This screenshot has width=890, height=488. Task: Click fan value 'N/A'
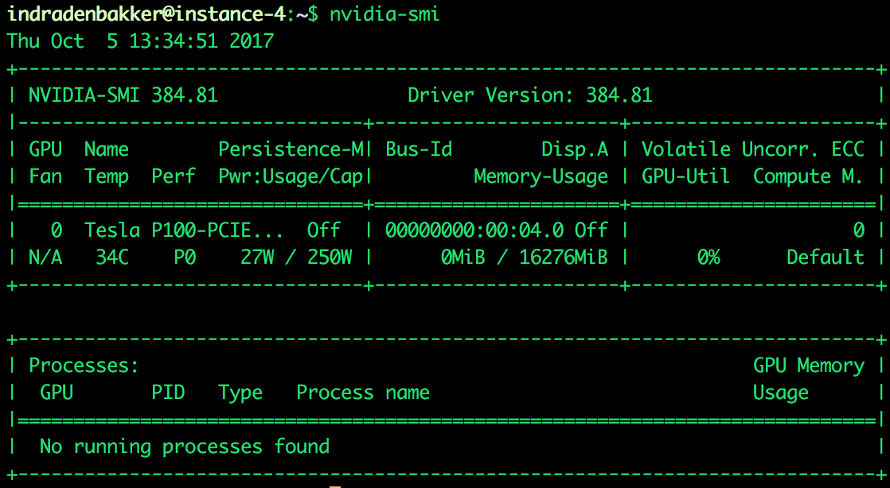[45, 258]
